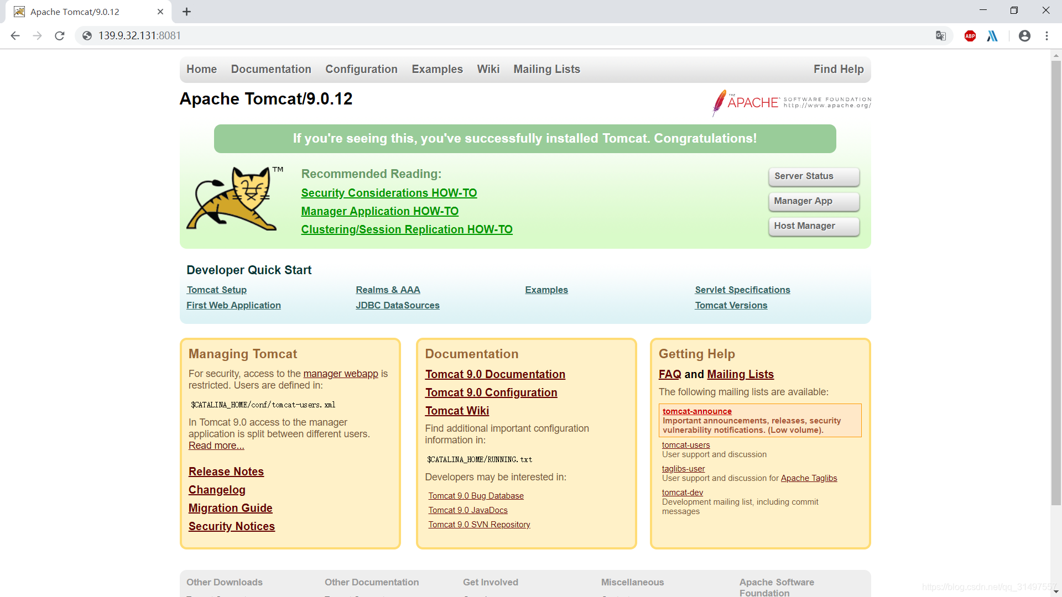Viewport: 1062px width, 597px height.
Task: Open Release Notes link
Action: pos(226,472)
